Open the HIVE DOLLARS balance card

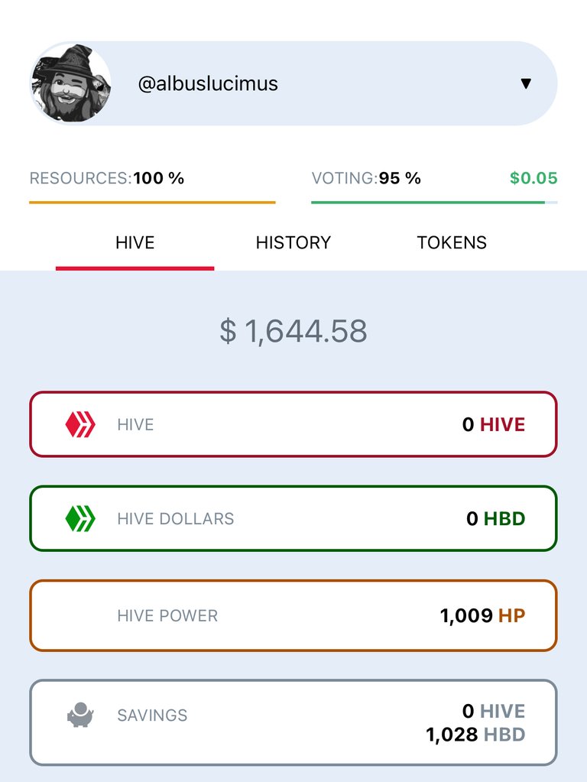point(293,519)
